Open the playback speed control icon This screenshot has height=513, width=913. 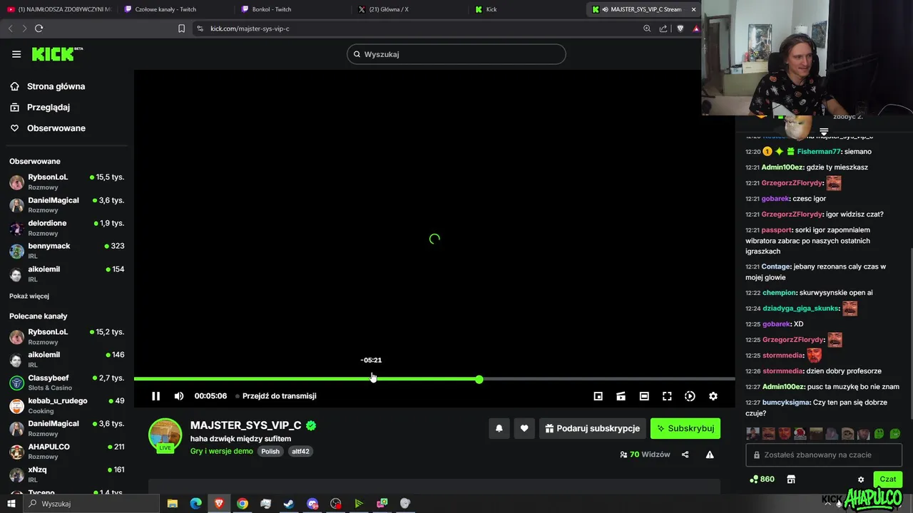(x=690, y=396)
